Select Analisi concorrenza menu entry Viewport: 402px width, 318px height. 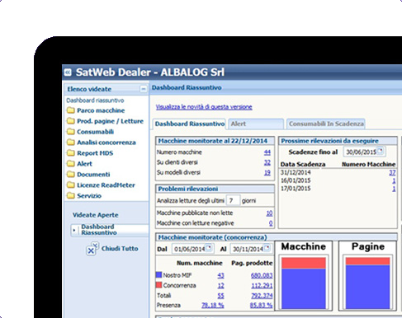point(106,143)
